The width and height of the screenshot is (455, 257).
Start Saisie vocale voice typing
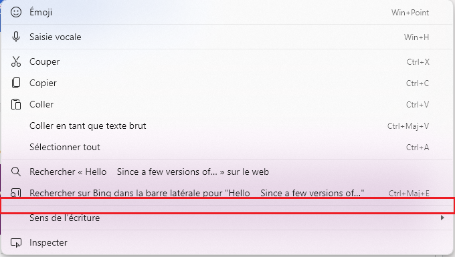coord(227,37)
